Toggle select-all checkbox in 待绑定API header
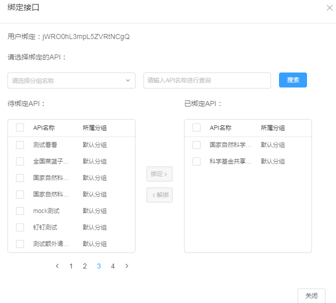Image resolution: width=336 pixels, height=303 pixels. [x=20, y=127]
